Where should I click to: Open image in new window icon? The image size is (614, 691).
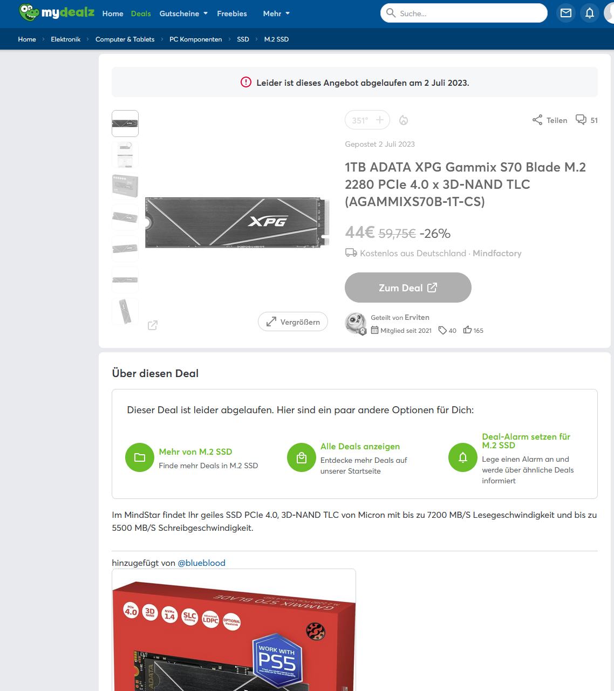[153, 325]
